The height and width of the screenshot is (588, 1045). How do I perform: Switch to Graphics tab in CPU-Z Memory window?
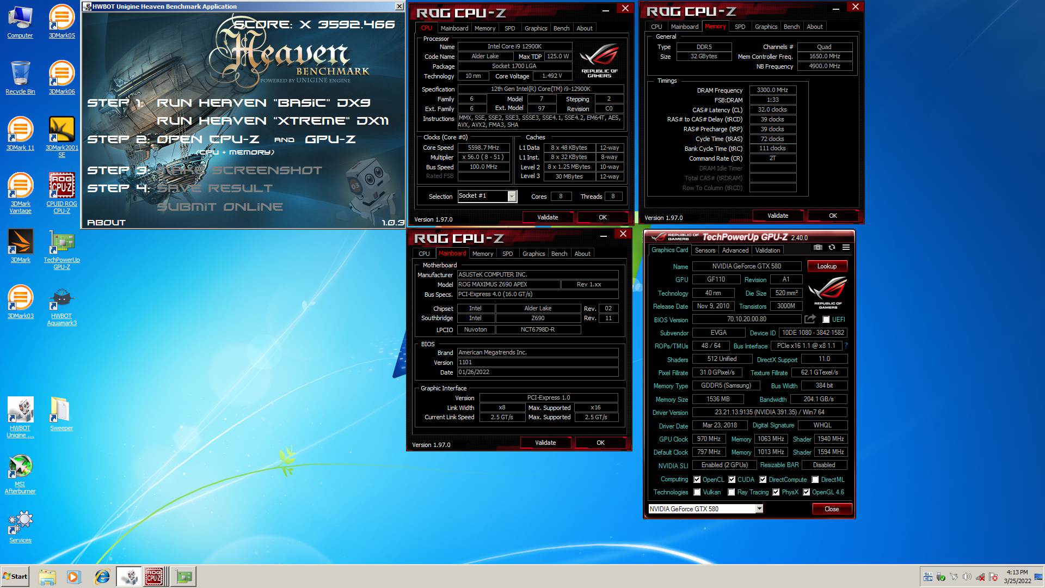pyautogui.click(x=766, y=27)
